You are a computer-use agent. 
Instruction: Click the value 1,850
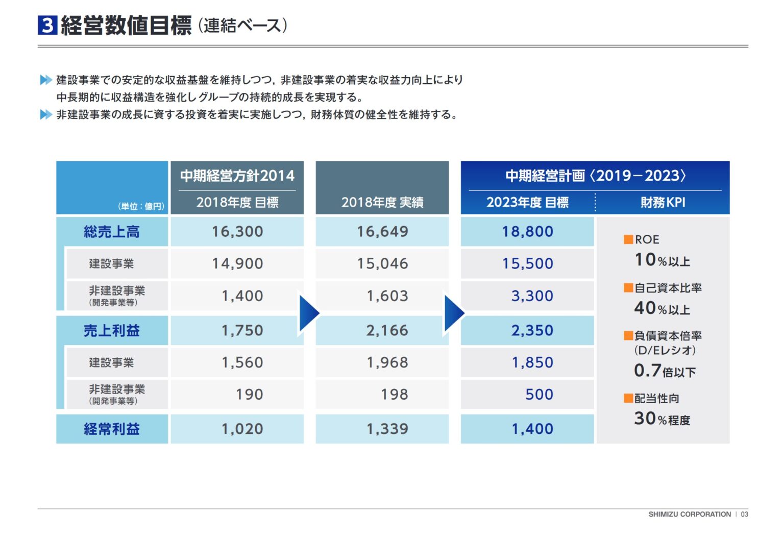[x=532, y=363]
